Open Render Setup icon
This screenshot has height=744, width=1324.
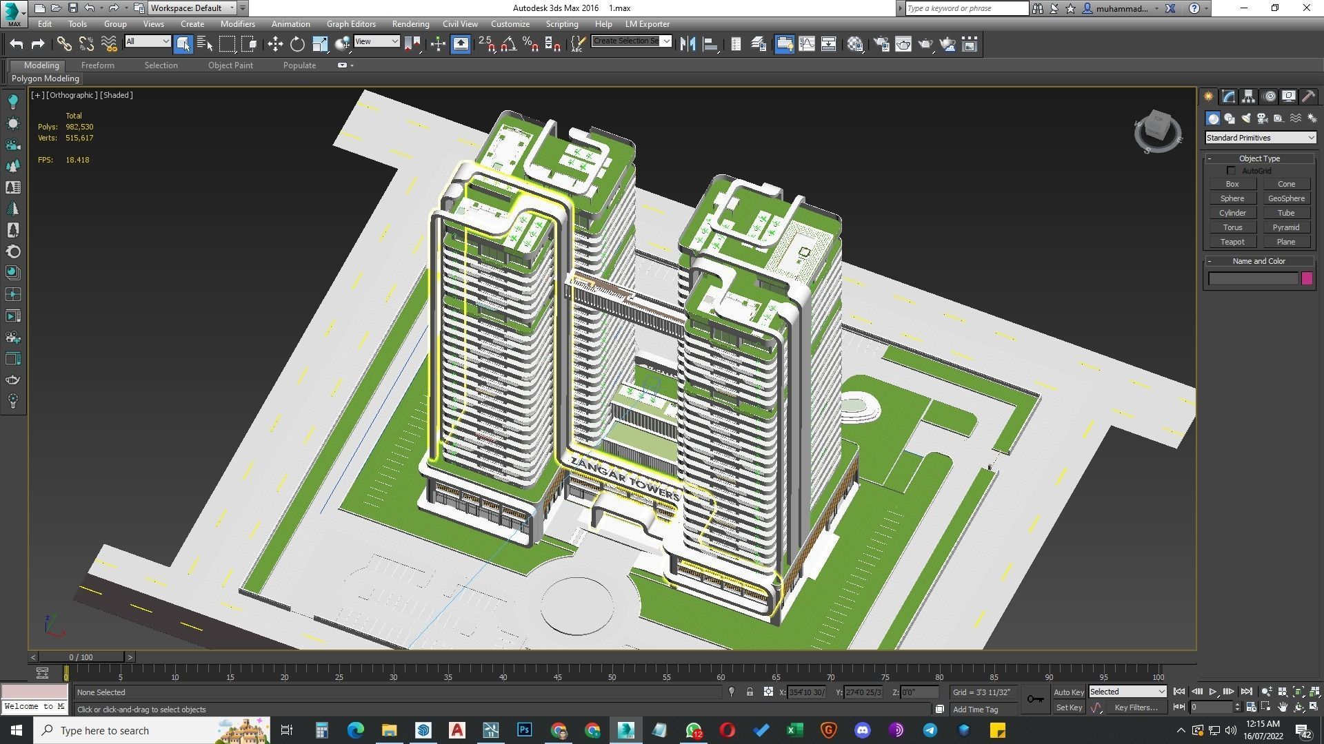(x=881, y=45)
